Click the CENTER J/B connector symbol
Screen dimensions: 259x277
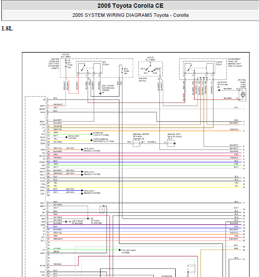136,143
